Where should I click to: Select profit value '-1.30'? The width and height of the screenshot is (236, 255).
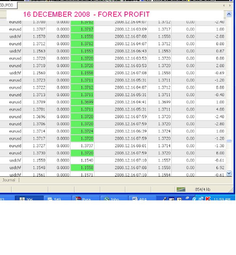pos(219,146)
